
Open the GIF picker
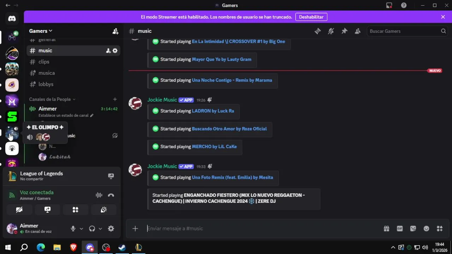(400, 229)
